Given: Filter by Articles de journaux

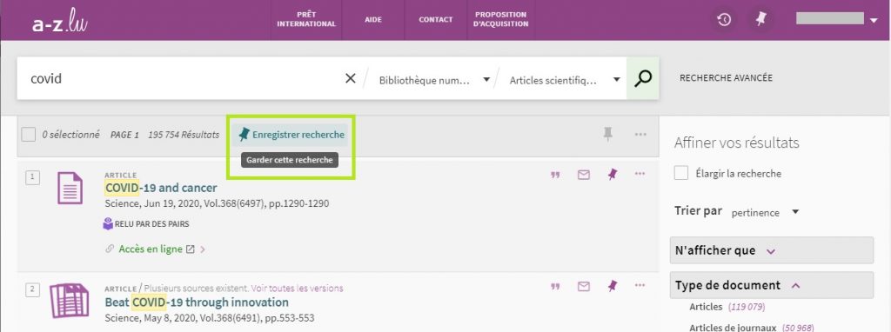Looking at the screenshot, I should coord(751,328).
